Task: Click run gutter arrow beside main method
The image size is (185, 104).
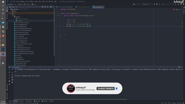Action: click(x=58, y=16)
